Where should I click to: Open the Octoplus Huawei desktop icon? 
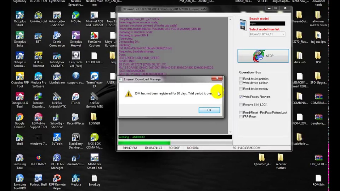(x=76, y=39)
